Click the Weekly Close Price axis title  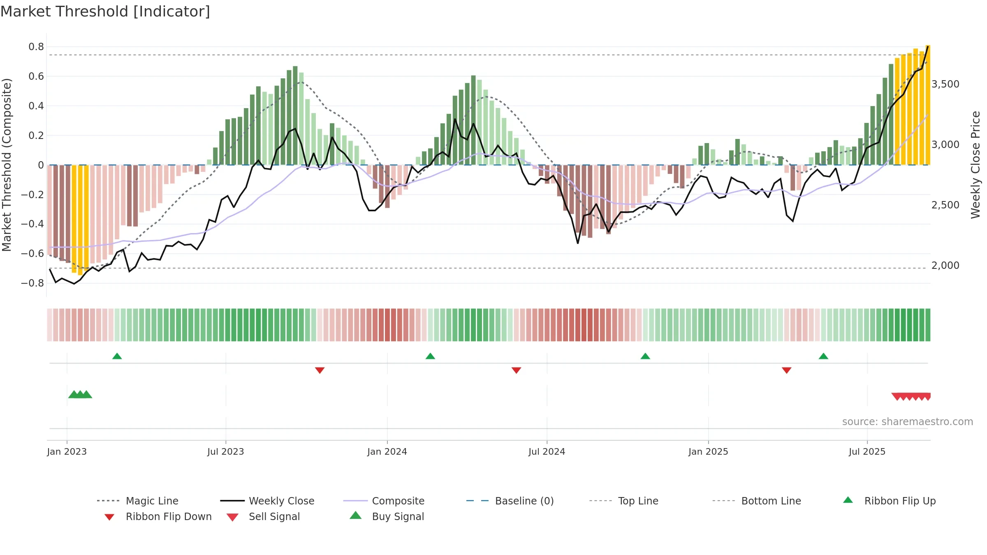point(975,164)
